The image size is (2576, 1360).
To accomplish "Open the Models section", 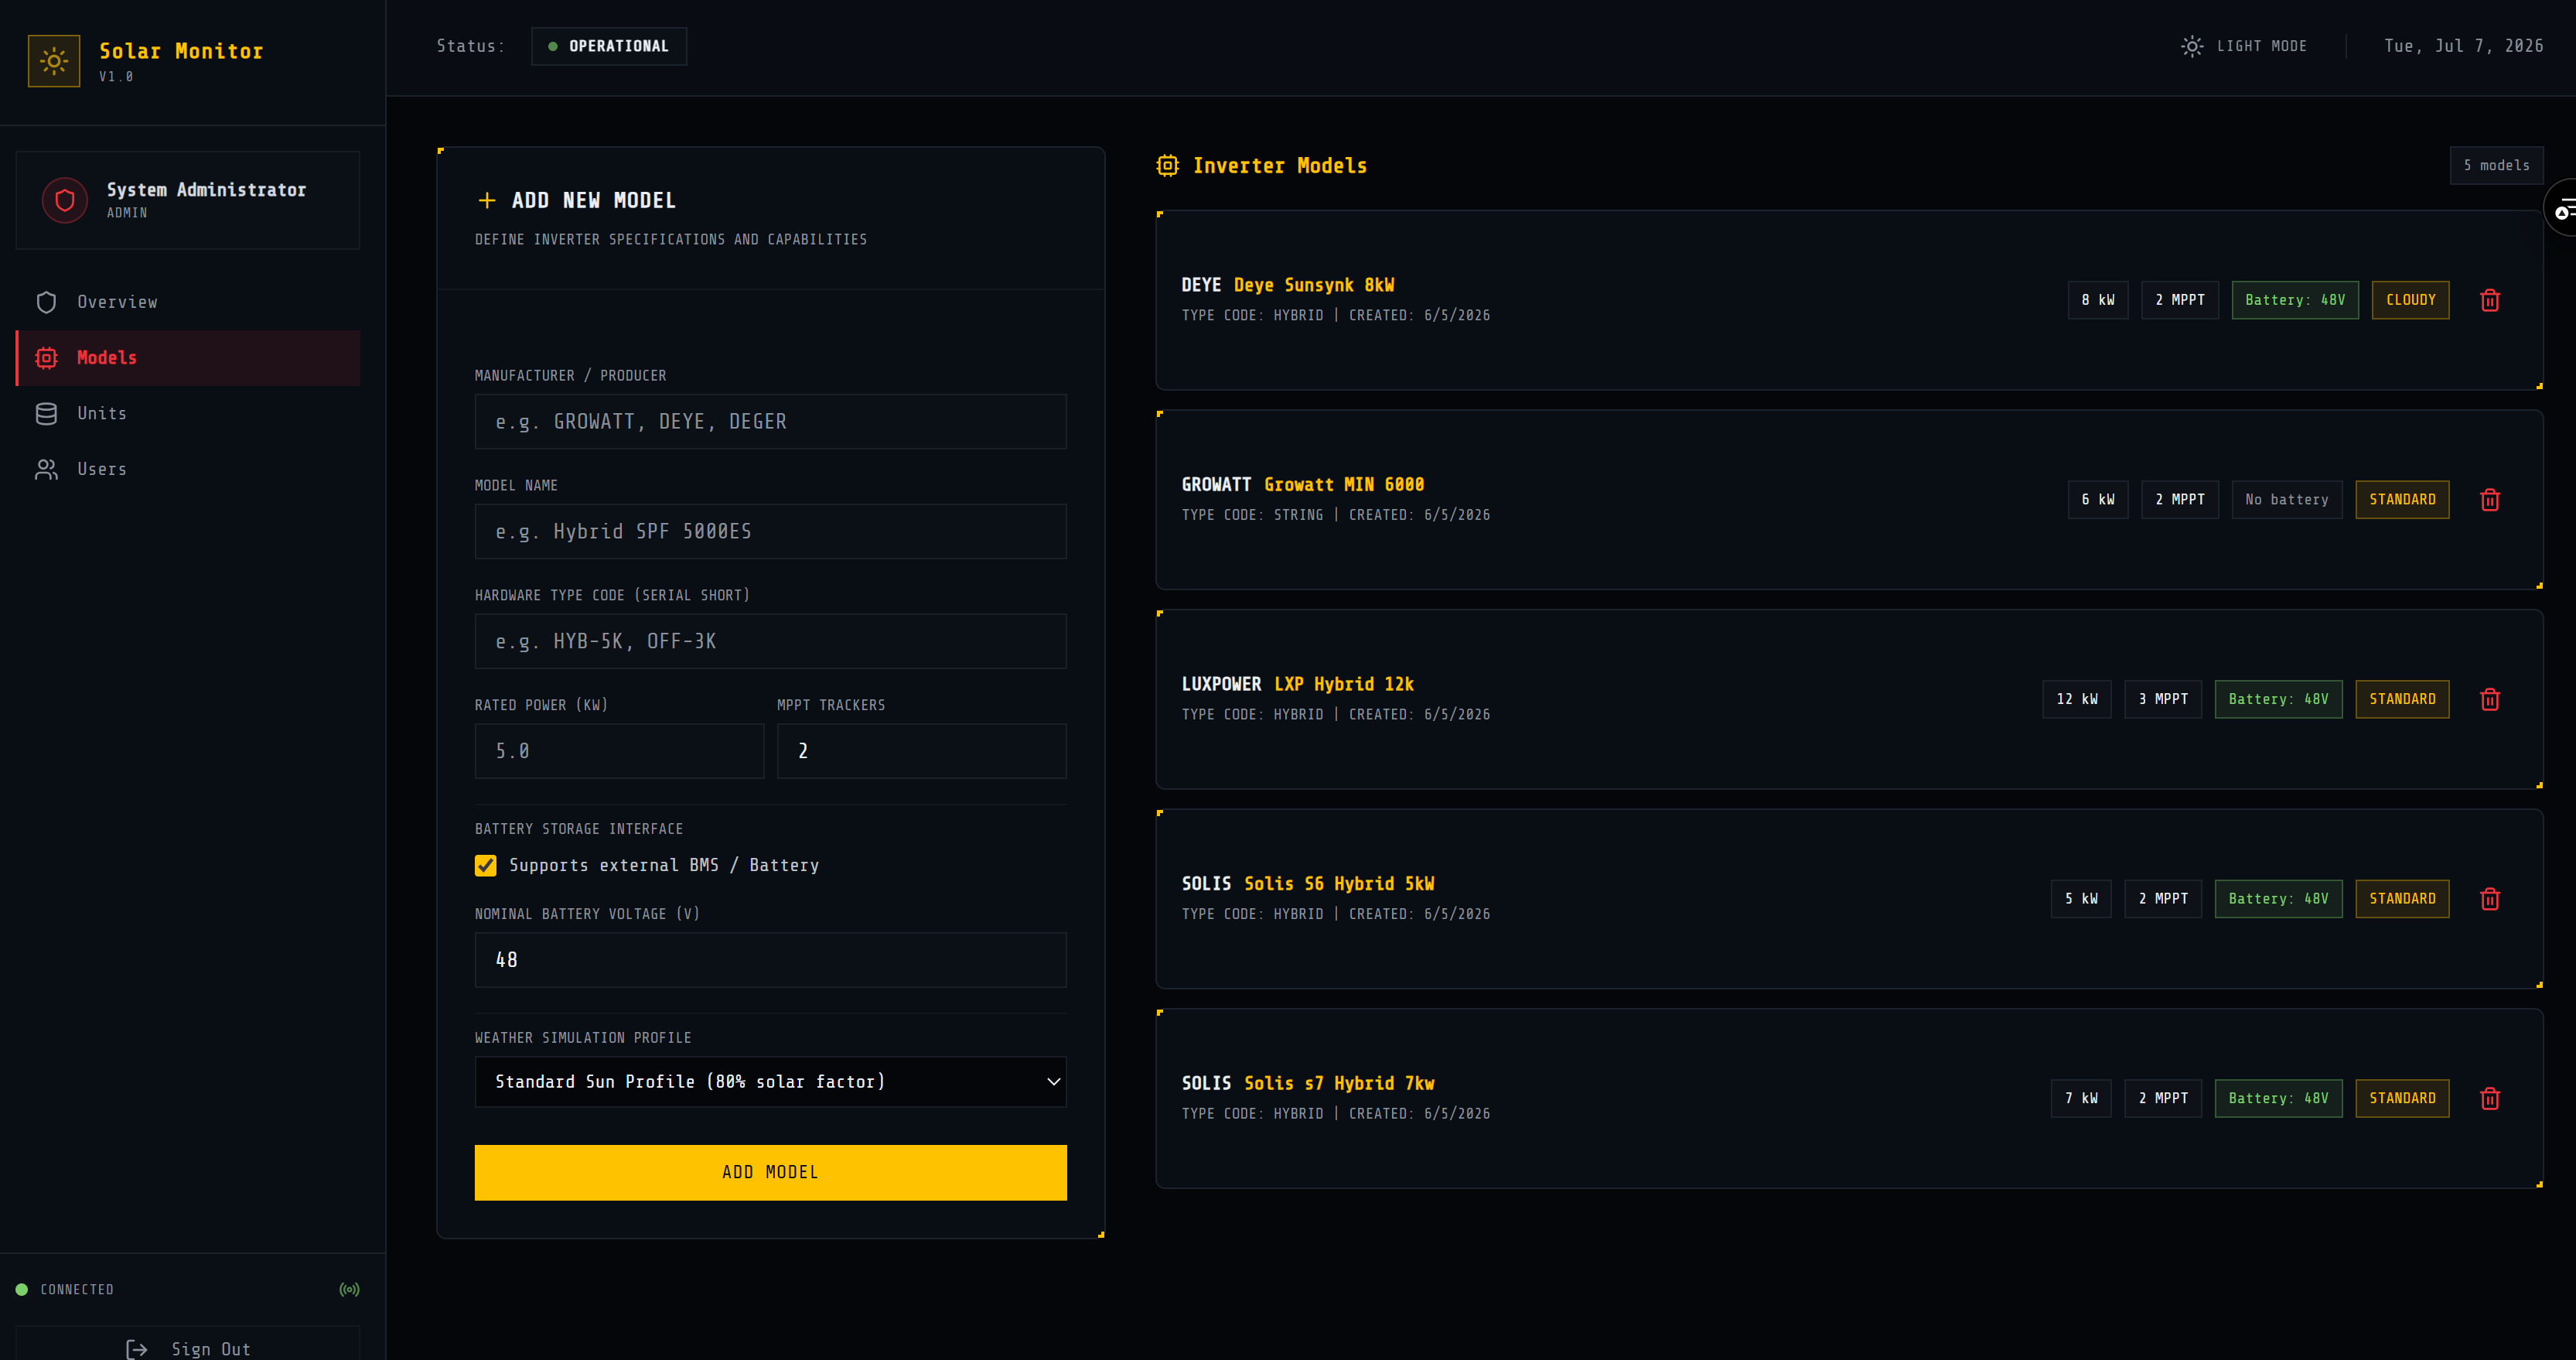I will pos(188,358).
